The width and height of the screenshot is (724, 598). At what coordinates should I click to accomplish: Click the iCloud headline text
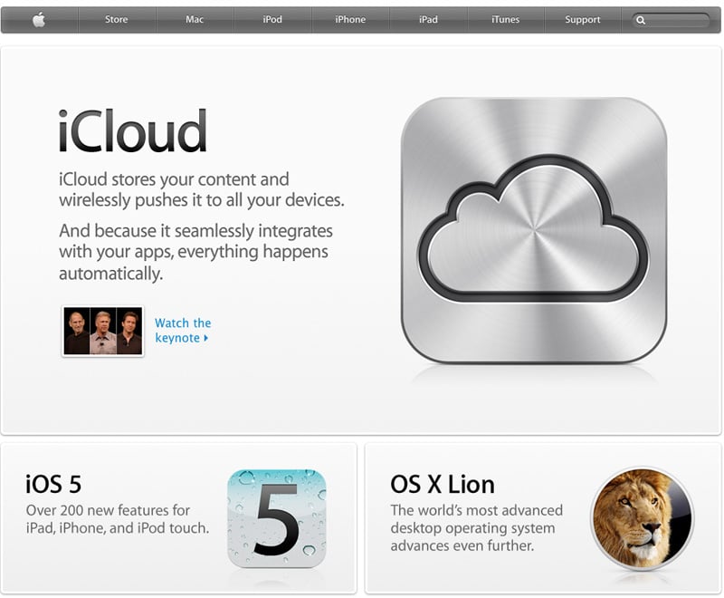point(132,130)
